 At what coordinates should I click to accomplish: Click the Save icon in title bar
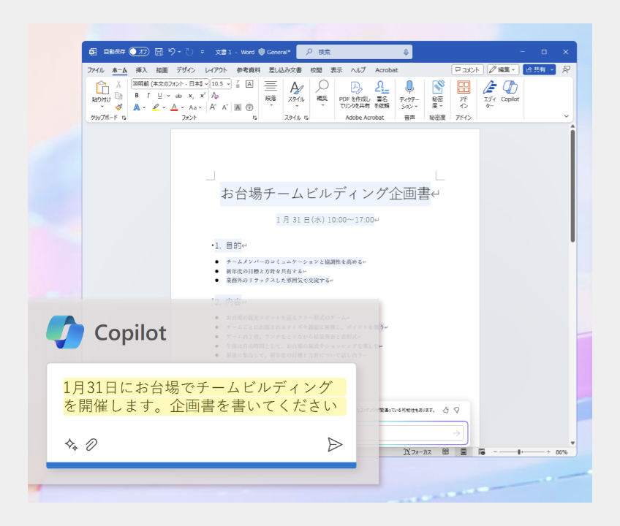click(x=159, y=52)
